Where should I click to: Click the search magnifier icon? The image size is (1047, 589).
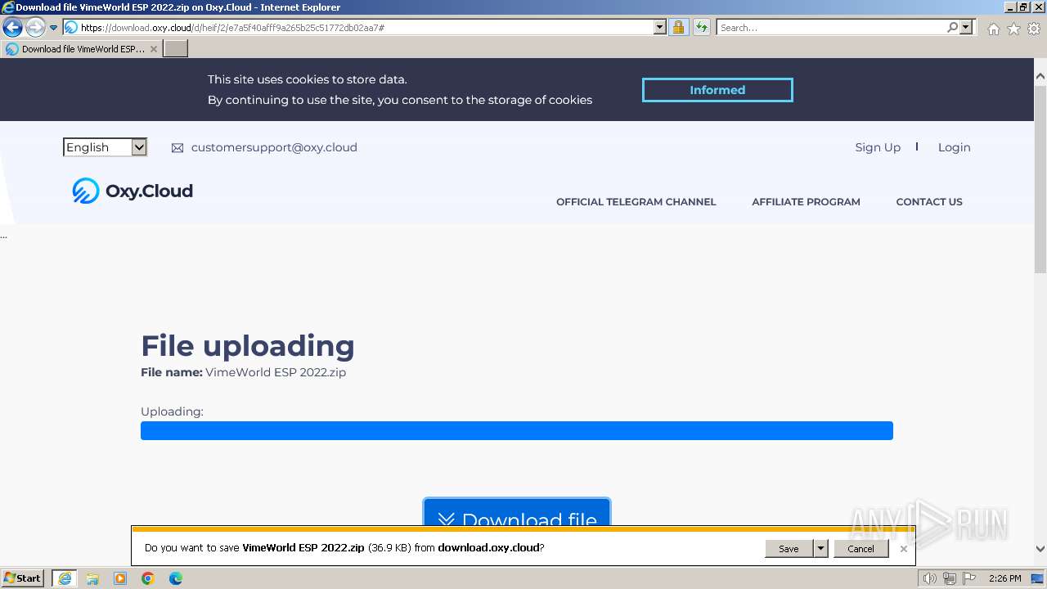(x=952, y=28)
